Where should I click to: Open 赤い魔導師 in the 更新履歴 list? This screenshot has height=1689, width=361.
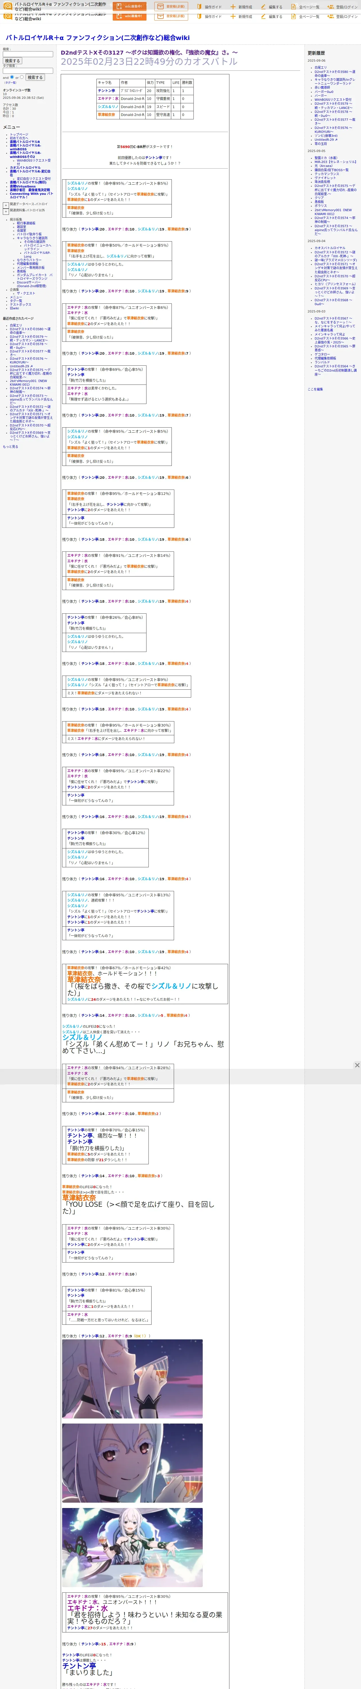322,88
